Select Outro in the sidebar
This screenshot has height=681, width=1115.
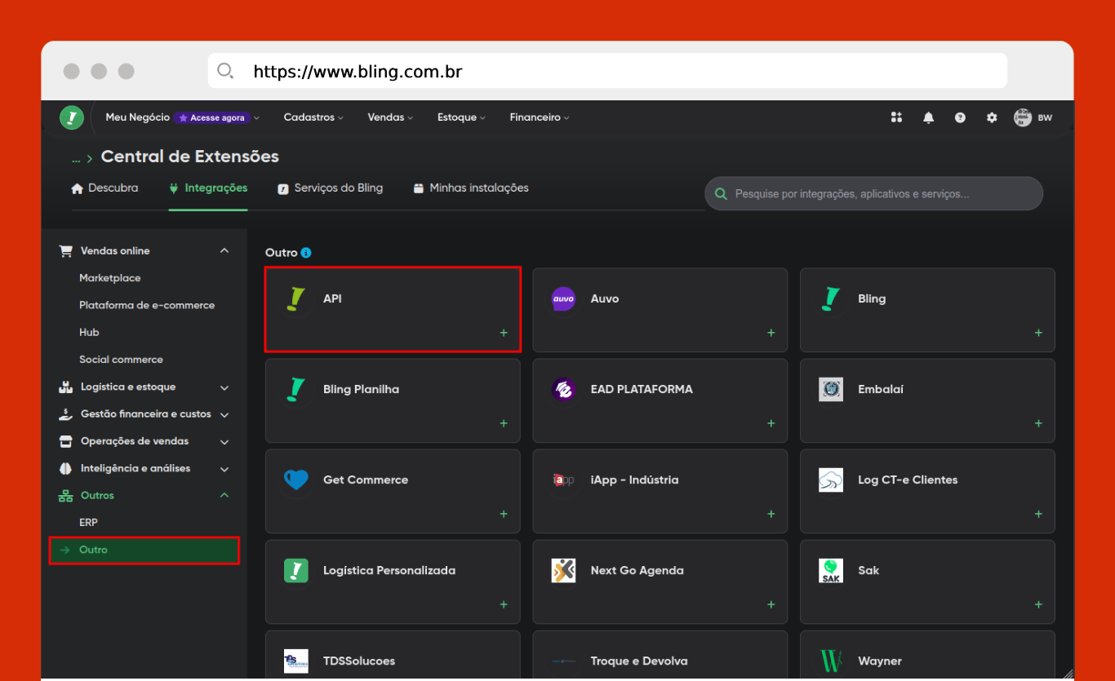click(x=144, y=551)
